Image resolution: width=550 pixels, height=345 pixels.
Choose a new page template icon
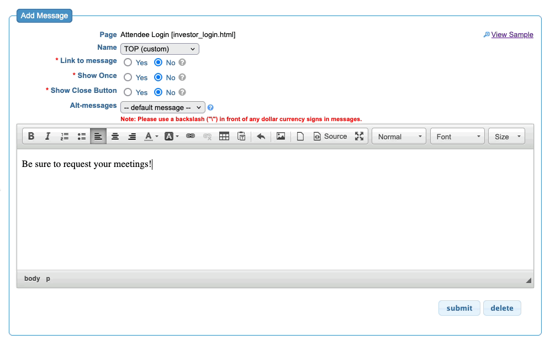(x=300, y=137)
